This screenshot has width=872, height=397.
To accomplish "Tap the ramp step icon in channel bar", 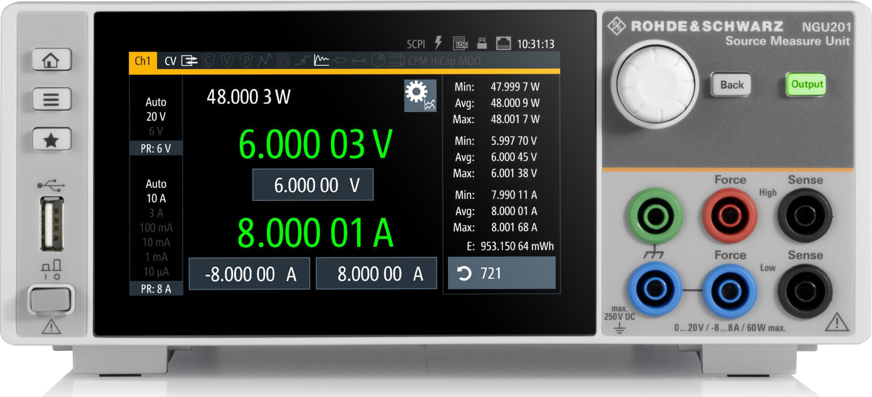I will pyautogui.click(x=302, y=61).
